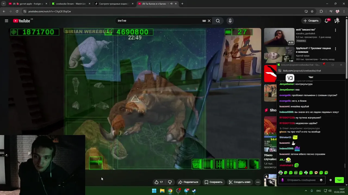The width and height of the screenshot is (348, 195).
Task: Click Kick chat scrollbar
Action: point(345,165)
